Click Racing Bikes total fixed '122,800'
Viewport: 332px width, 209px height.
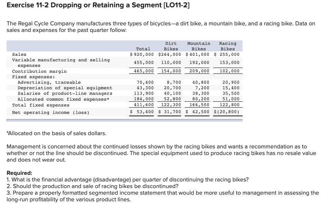230,105
